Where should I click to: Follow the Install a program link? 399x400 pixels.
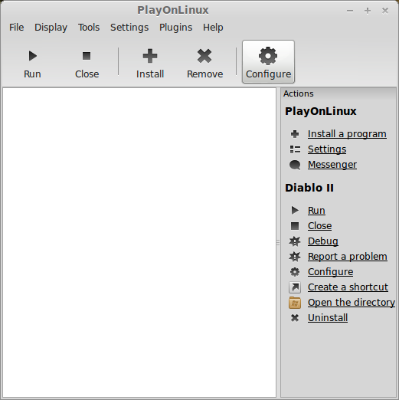coord(347,134)
